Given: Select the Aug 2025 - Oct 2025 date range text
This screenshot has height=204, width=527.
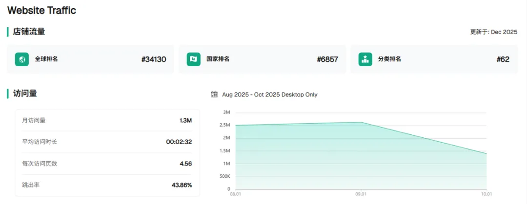Looking at the screenshot, I should click(x=269, y=94).
